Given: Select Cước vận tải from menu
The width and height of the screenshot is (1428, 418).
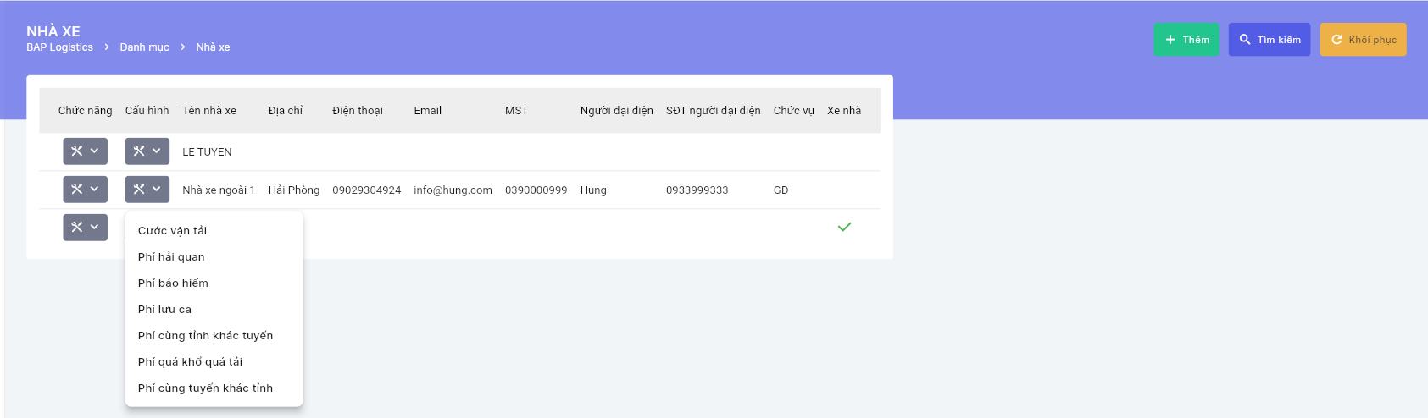Looking at the screenshot, I should (x=172, y=231).
